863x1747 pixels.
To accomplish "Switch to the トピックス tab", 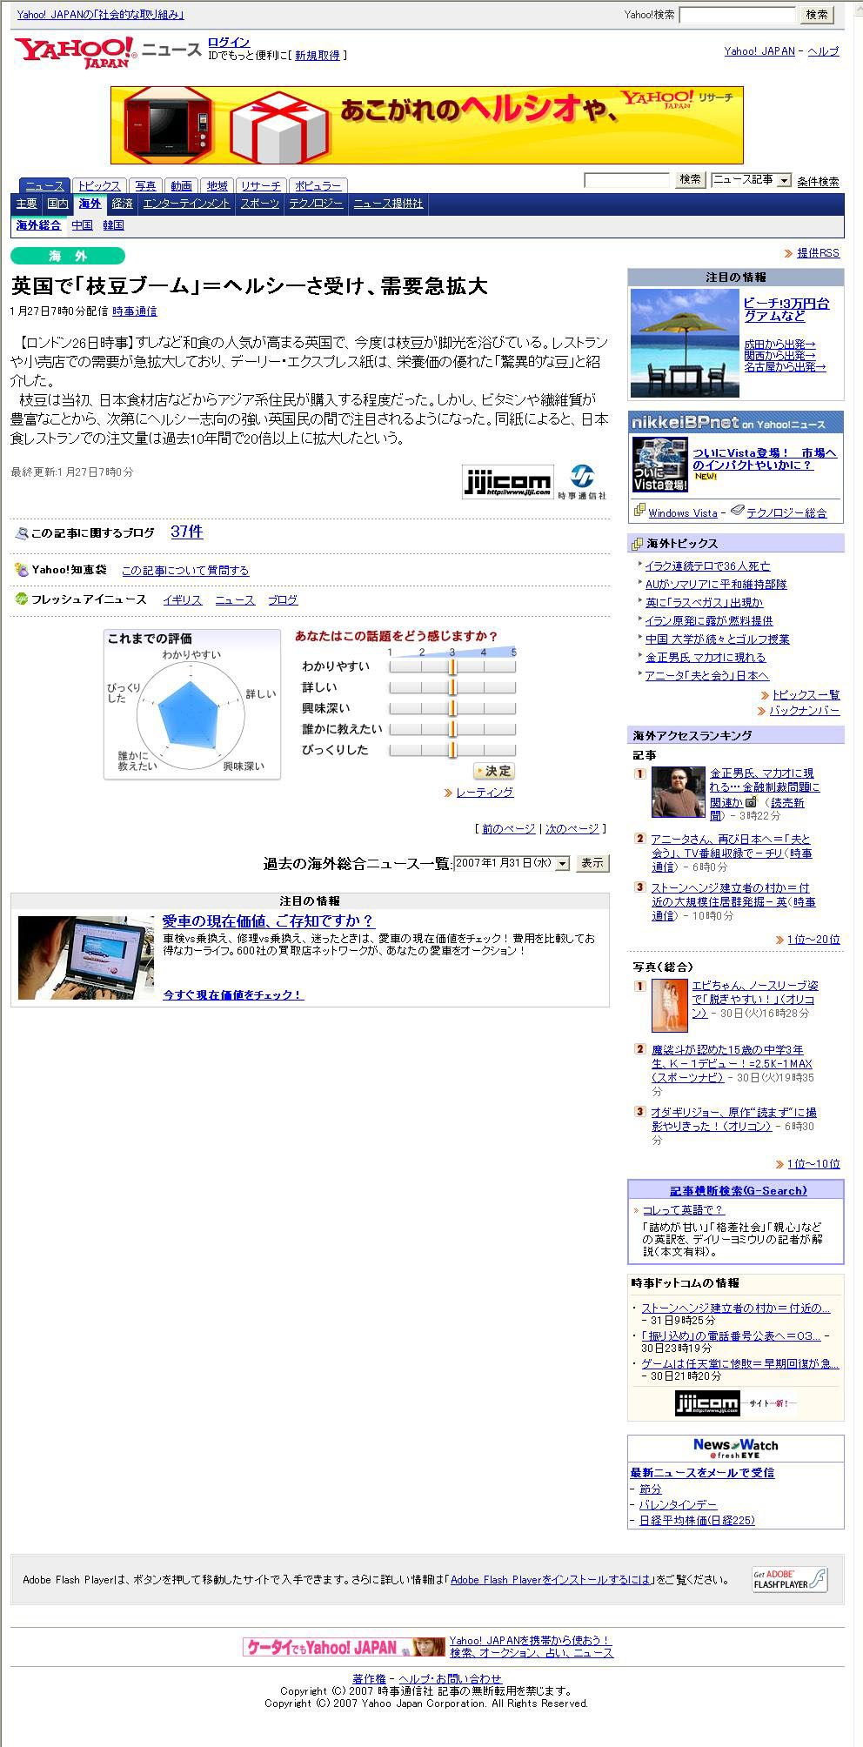I will (x=99, y=185).
